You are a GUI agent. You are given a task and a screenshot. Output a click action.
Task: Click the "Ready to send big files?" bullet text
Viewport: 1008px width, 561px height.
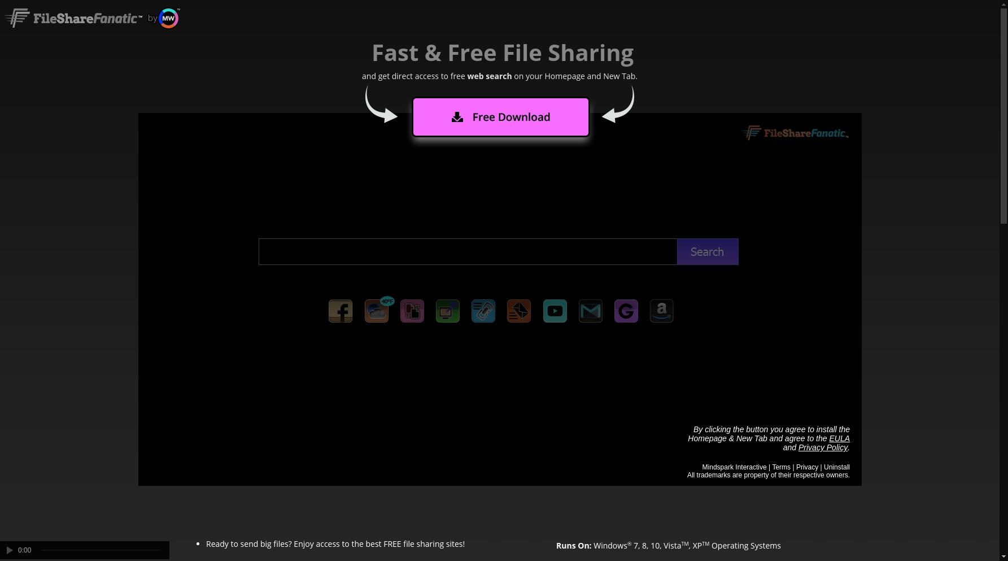(x=335, y=544)
